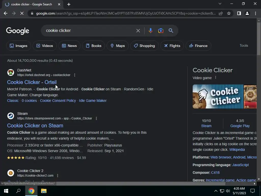261x196 pixels.
Task: Bookmark this page with star icon
Action: tap(229, 13)
